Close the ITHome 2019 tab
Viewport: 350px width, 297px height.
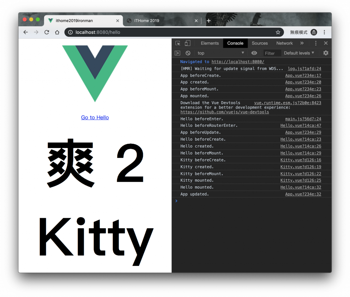pos(196,21)
